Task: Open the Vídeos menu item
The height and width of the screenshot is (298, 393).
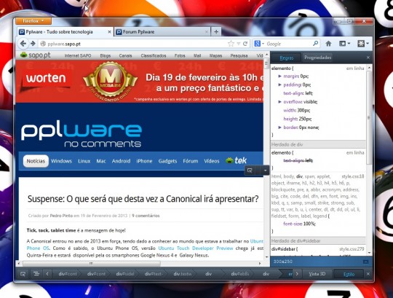Action: click(212, 161)
